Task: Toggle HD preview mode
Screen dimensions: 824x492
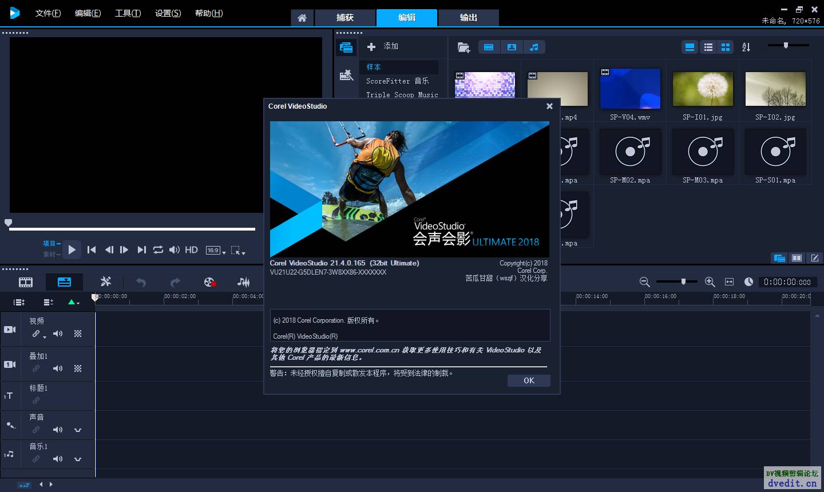Action: (x=192, y=250)
